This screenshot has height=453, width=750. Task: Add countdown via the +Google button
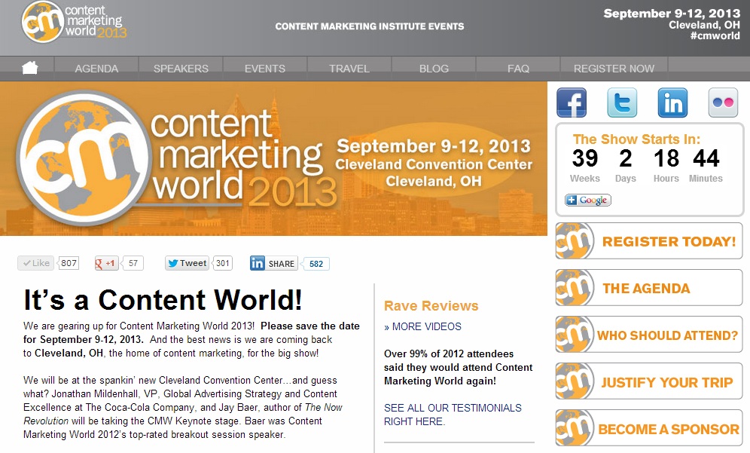588,200
